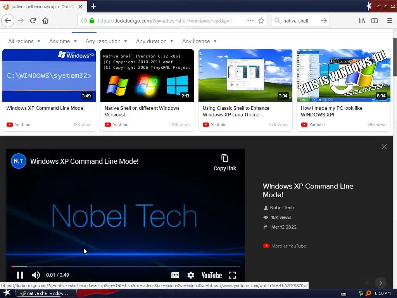This screenshot has width=397, height=298.
Task: Open Windows XP Command Line Mode thumbnail
Action: 49,76
